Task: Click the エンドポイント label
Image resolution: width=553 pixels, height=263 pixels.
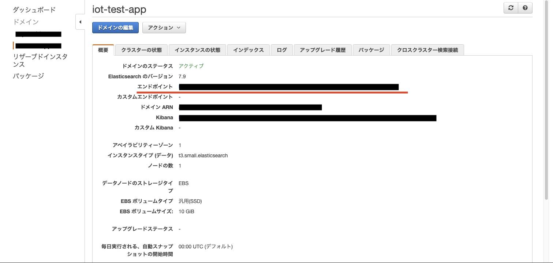Action: point(155,87)
